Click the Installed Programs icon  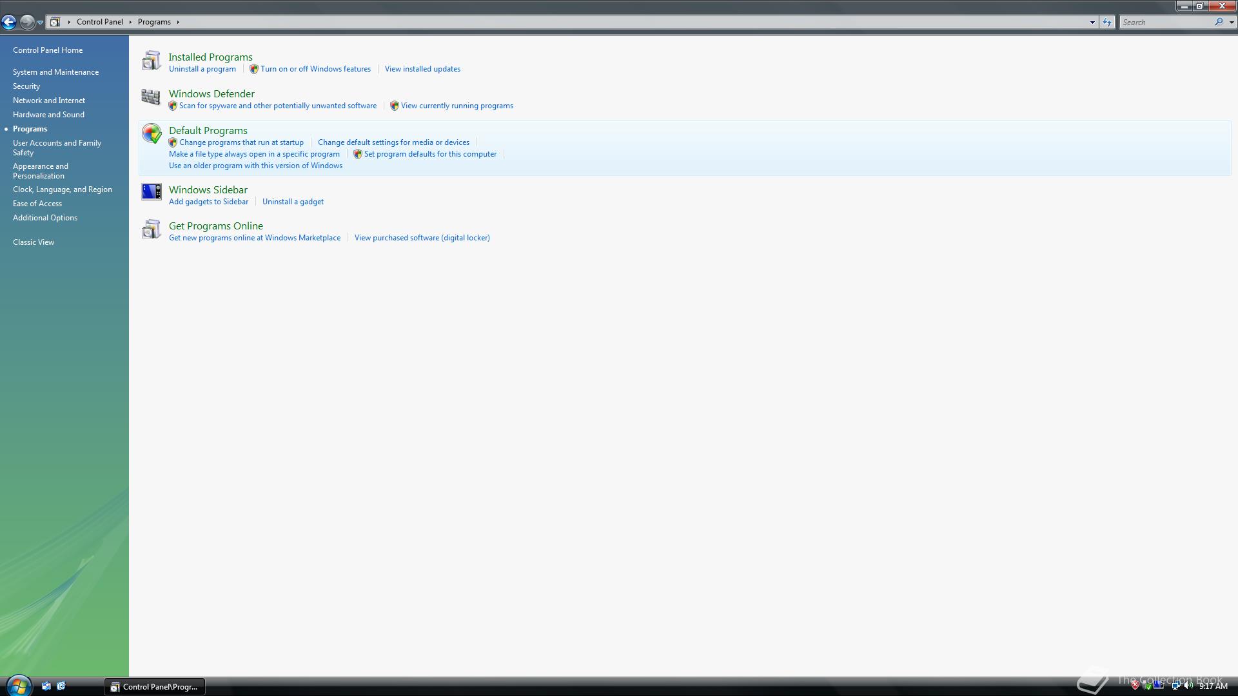151,60
